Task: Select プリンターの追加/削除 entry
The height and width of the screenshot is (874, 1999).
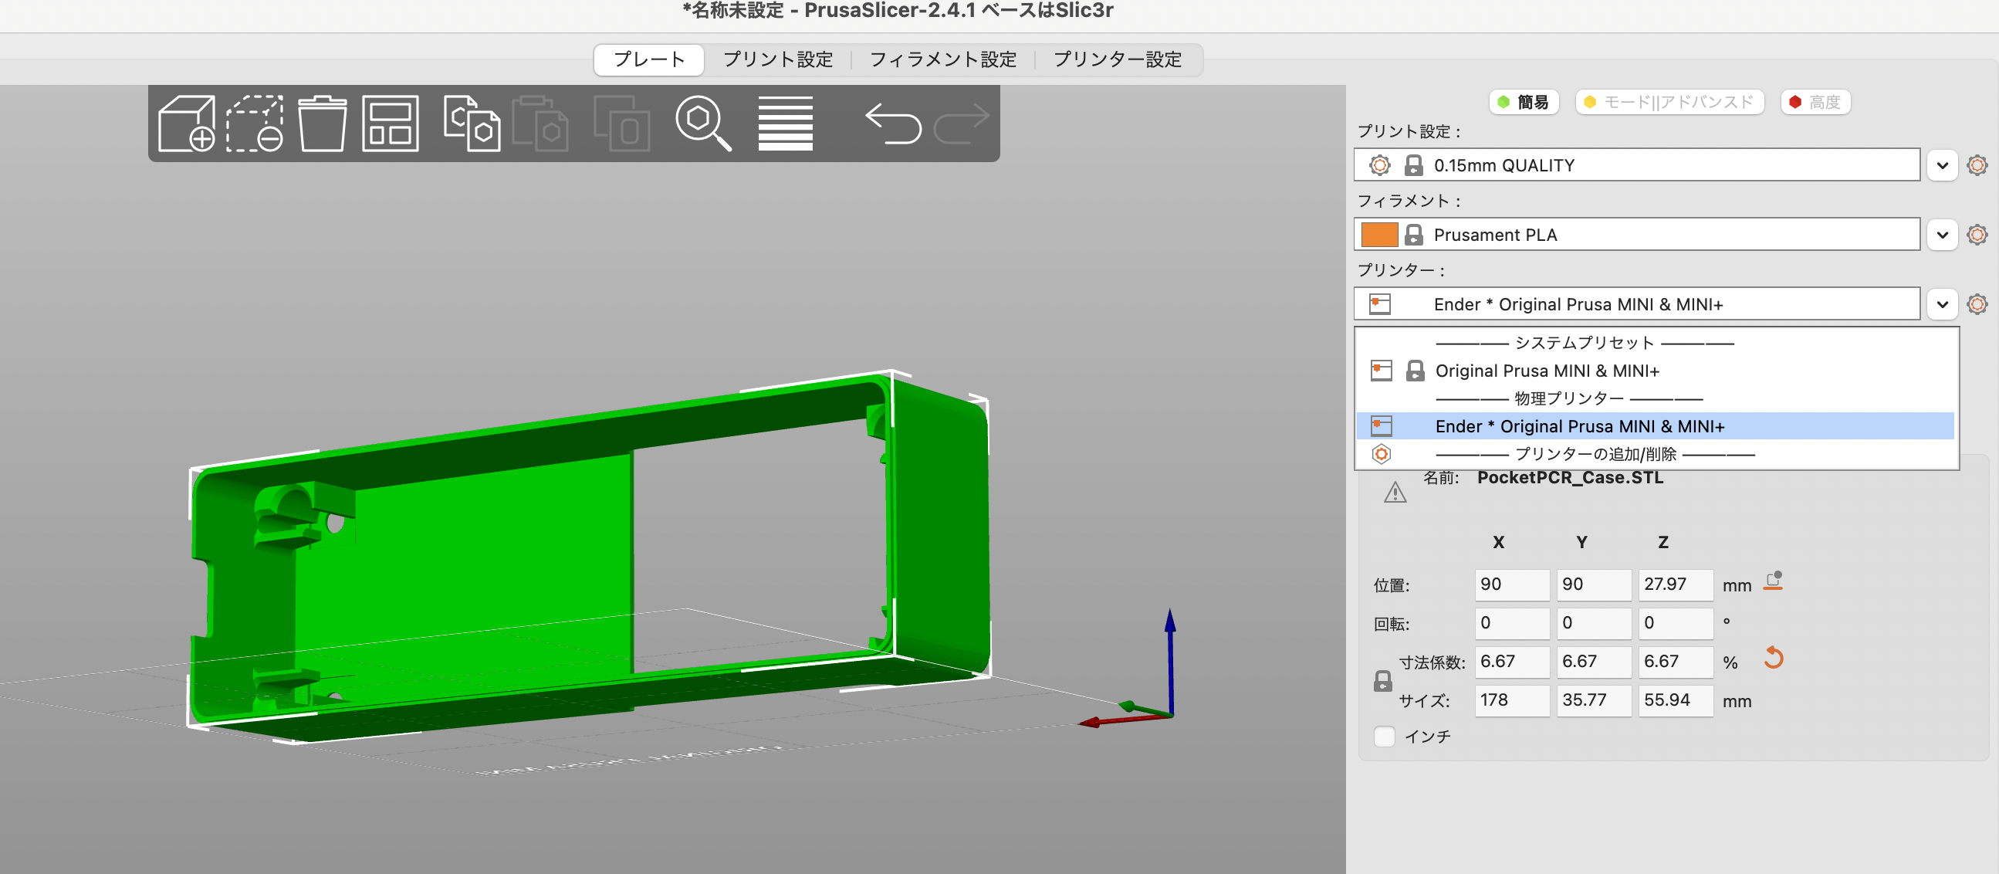Action: 1656,454
